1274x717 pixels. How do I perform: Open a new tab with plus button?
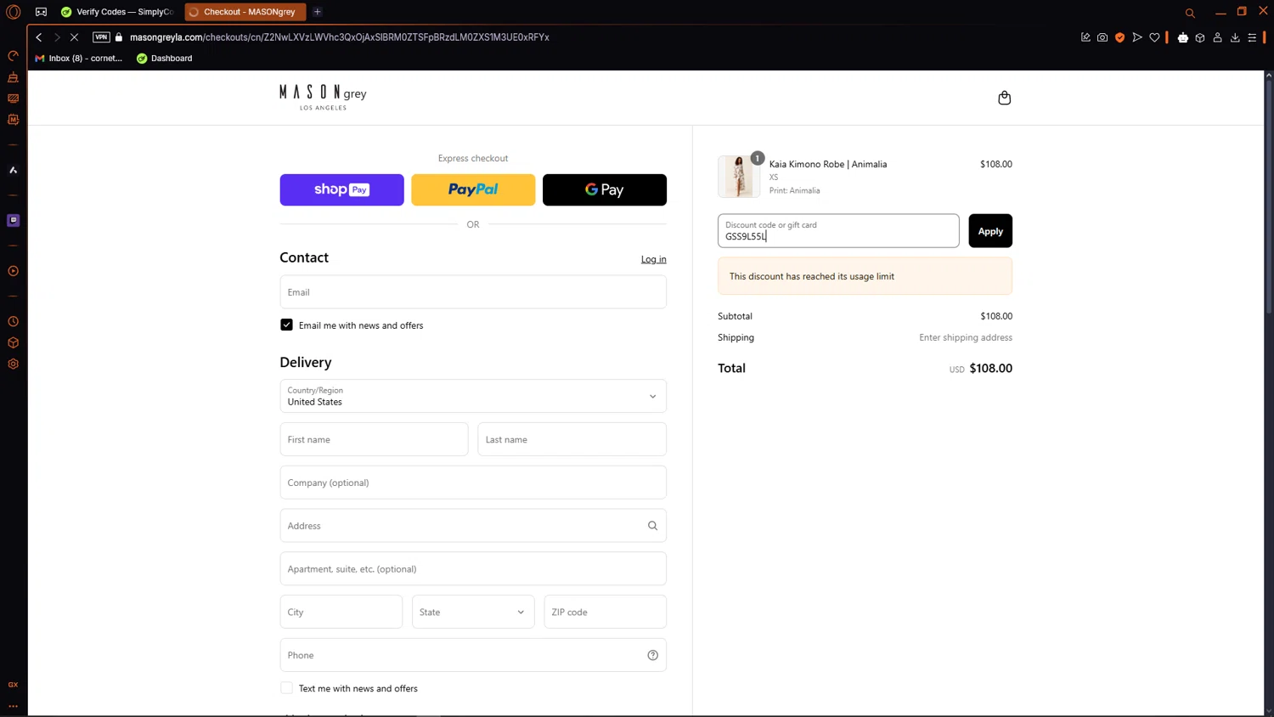(x=317, y=12)
